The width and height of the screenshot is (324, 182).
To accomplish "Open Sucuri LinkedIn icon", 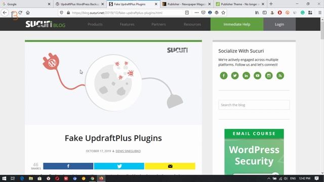I will point(246,75).
